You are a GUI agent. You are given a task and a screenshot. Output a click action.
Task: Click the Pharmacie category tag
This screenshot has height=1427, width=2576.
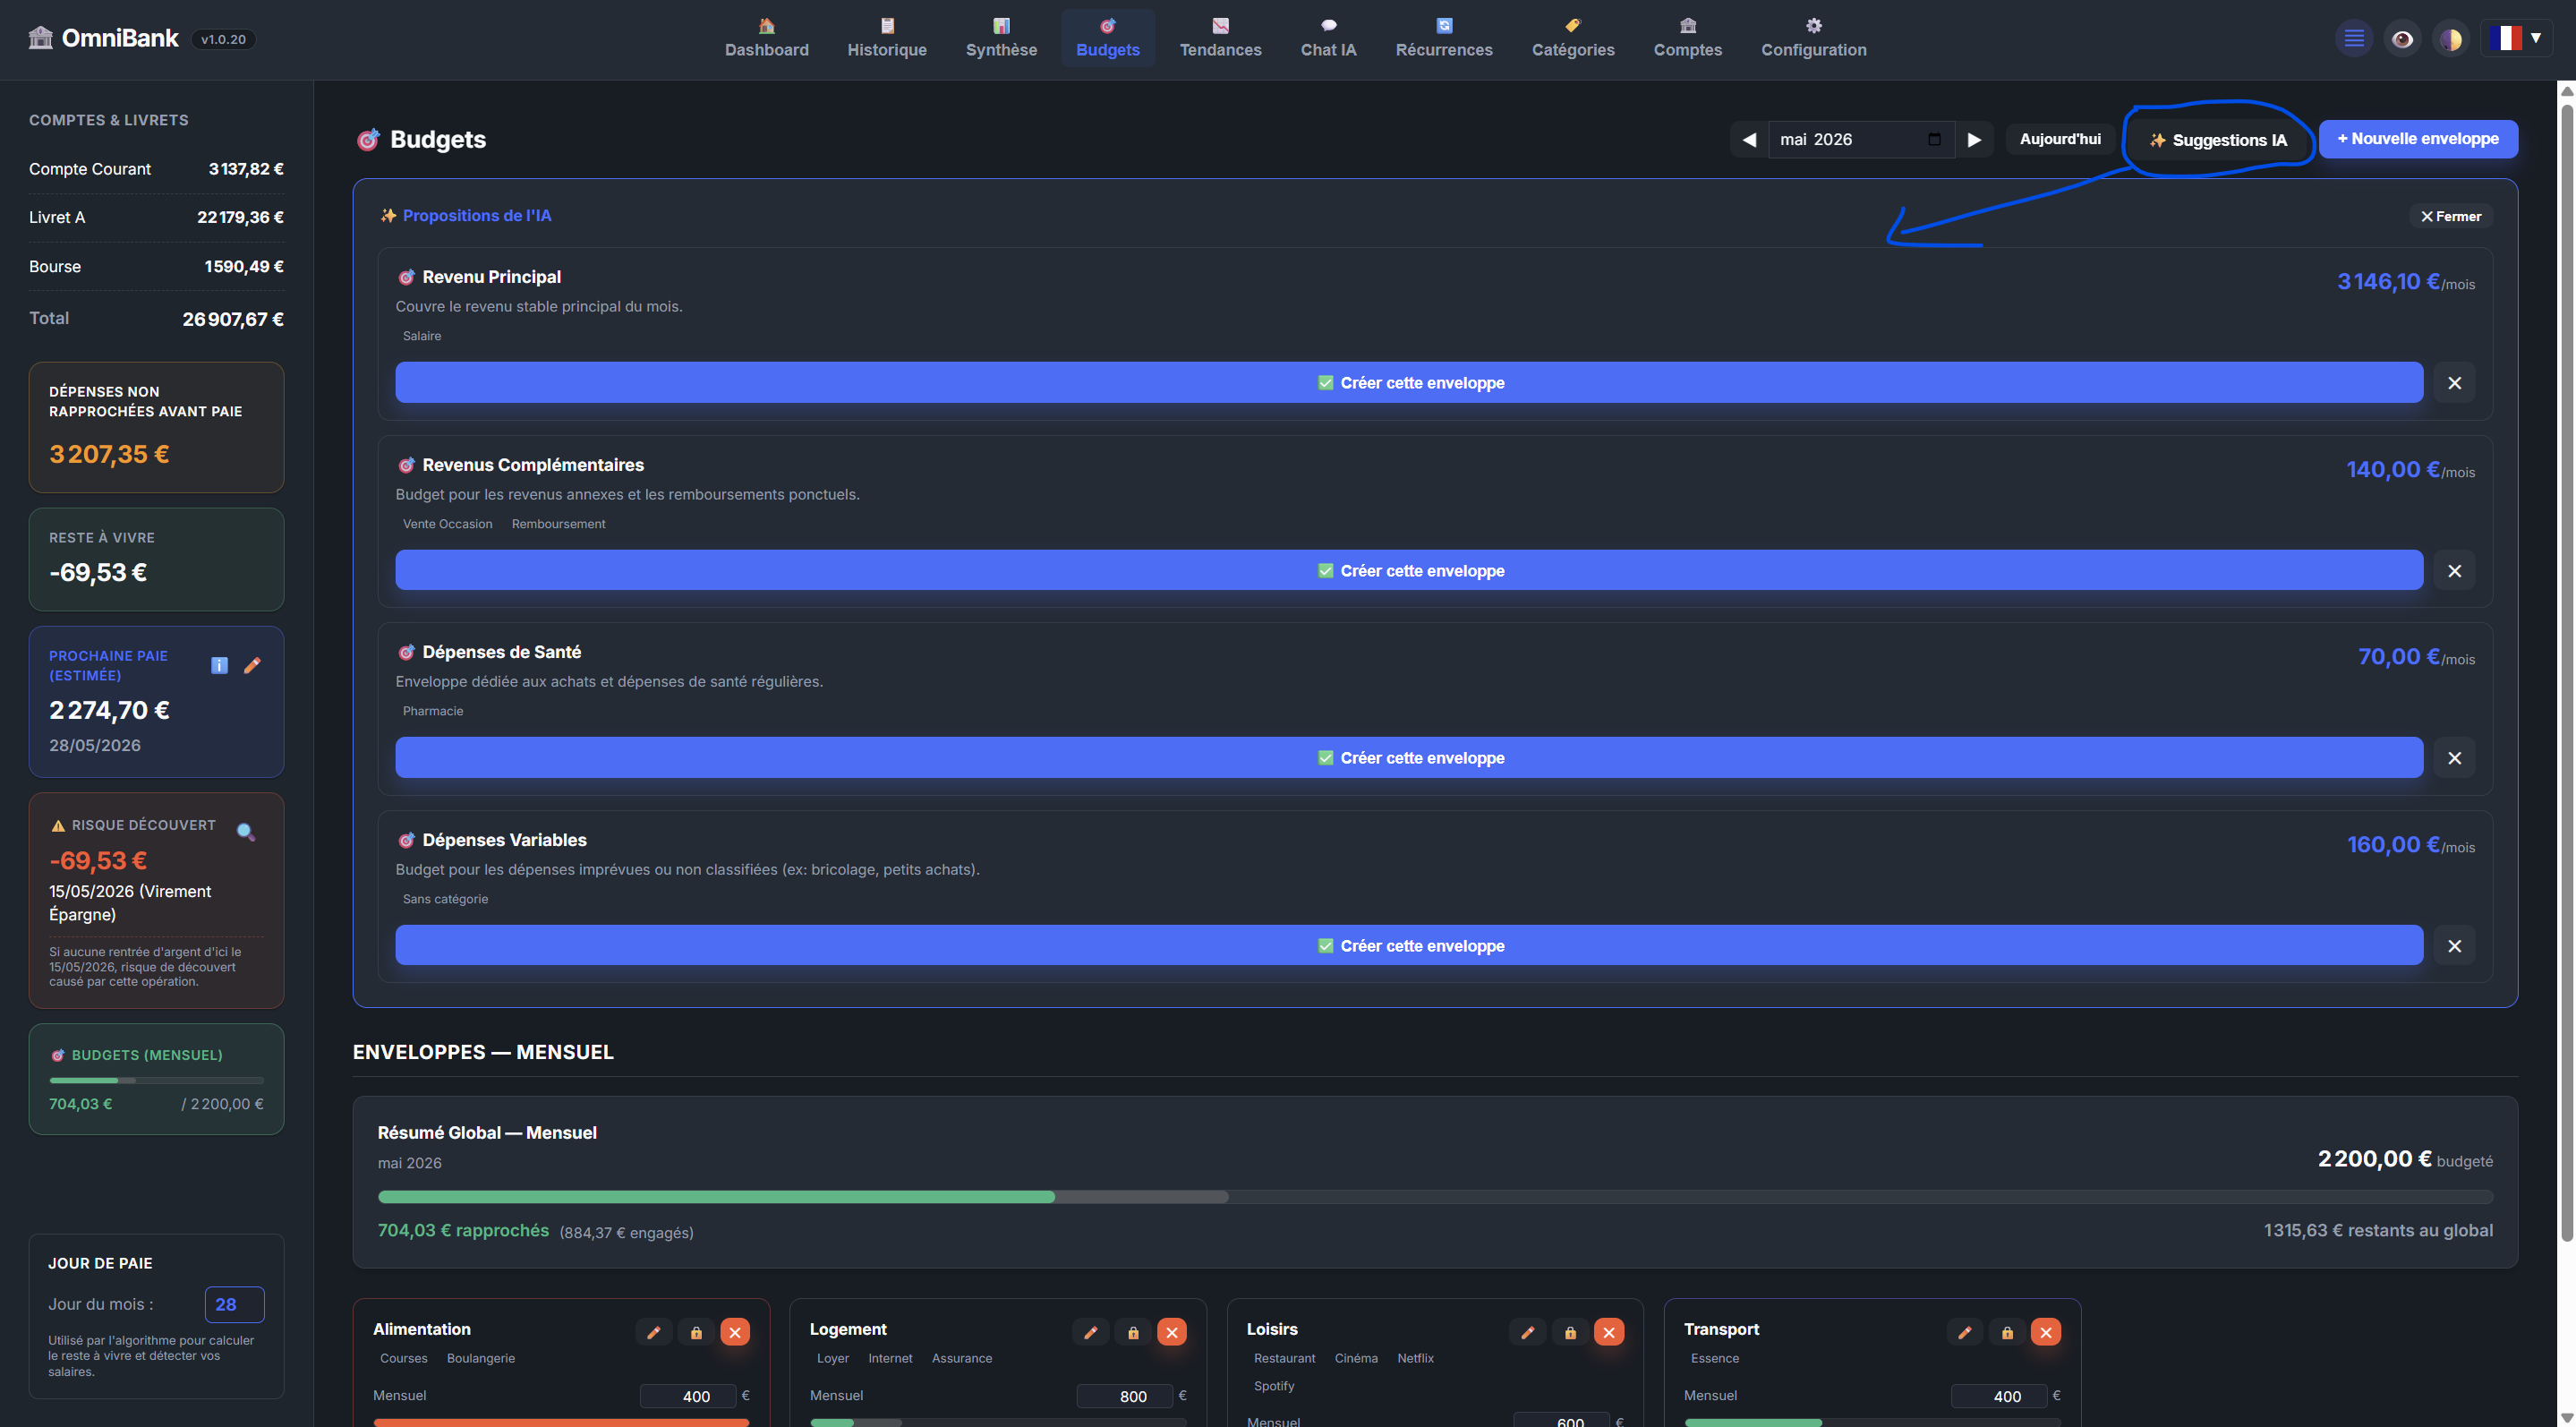(432, 711)
